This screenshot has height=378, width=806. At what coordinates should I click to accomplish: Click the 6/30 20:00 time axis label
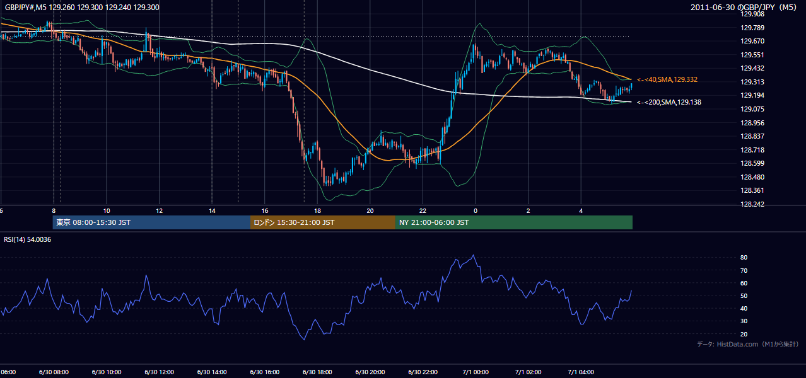[x=371, y=372]
